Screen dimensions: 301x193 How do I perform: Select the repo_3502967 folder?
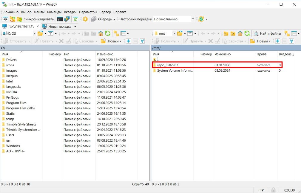click(x=167, y=65)
